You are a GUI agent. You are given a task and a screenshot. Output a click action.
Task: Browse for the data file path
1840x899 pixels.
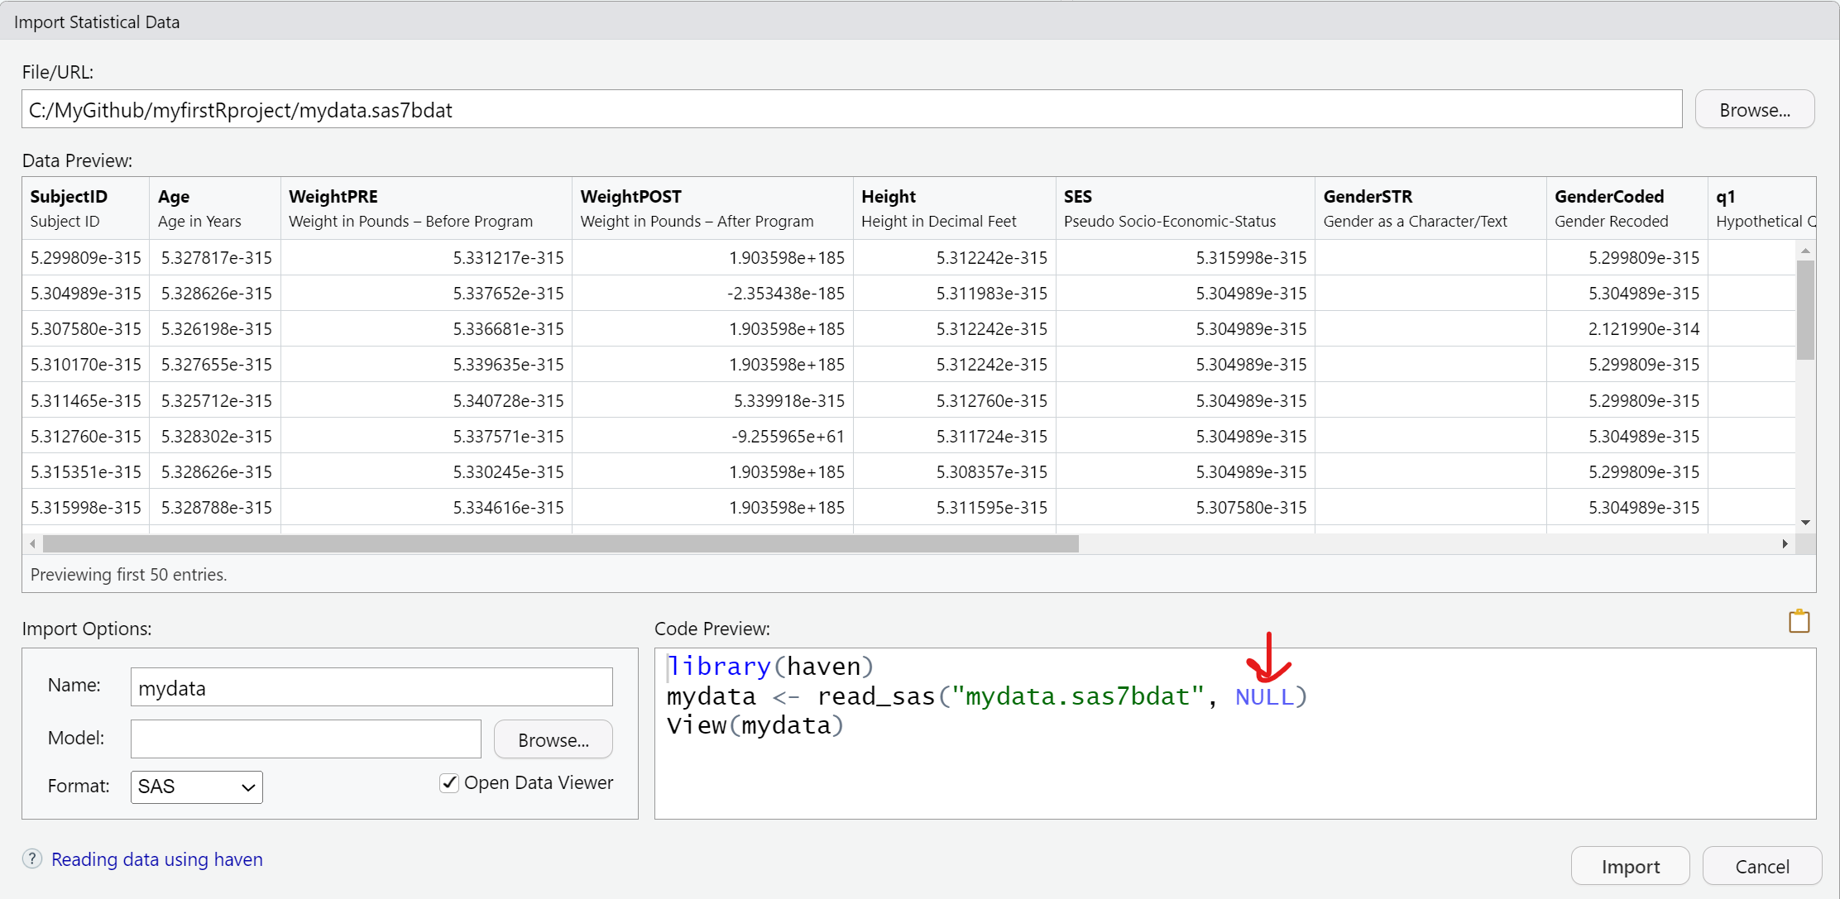[1754, 109]
